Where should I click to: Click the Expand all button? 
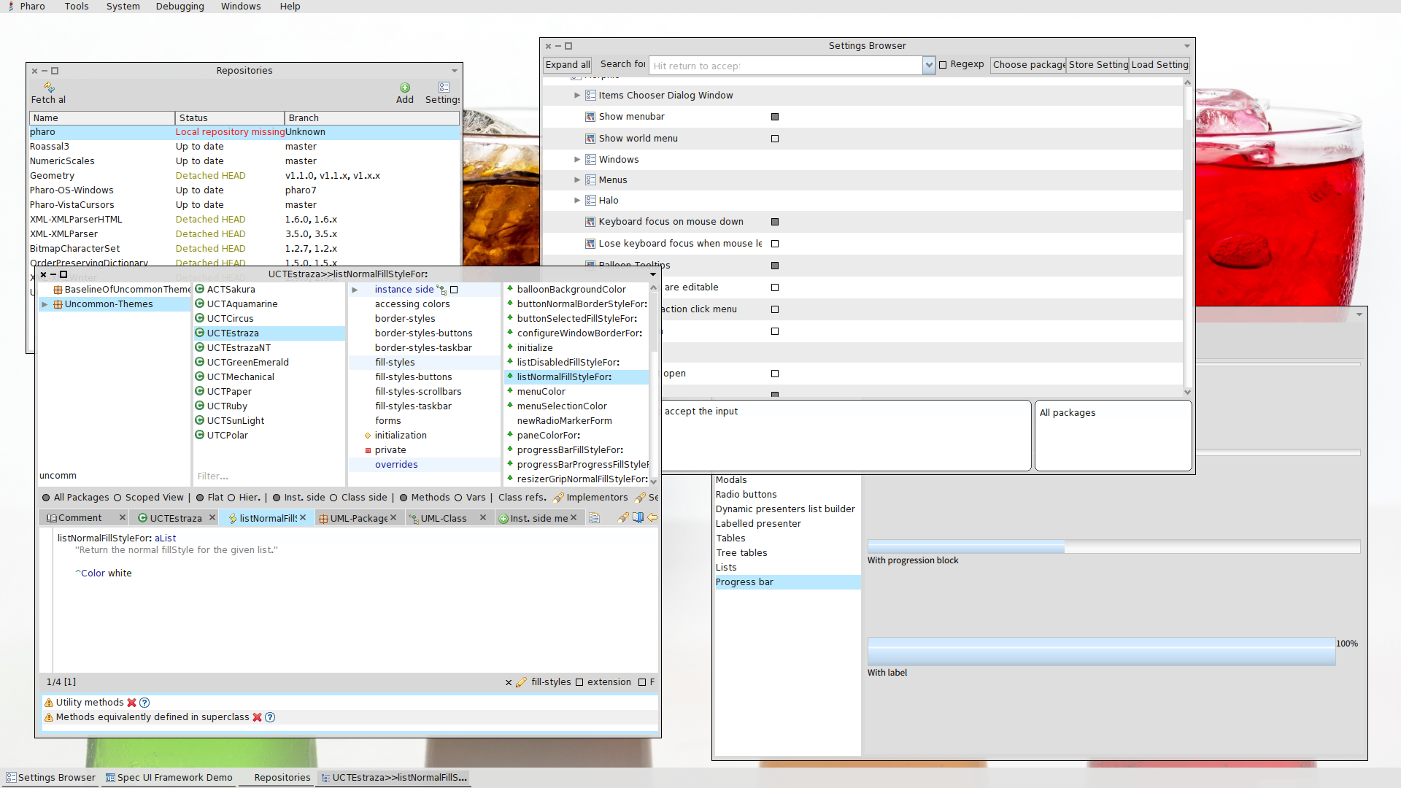[568, 65]
